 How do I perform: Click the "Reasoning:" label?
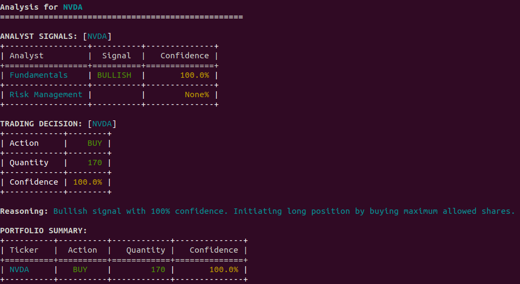click(24, 211)
